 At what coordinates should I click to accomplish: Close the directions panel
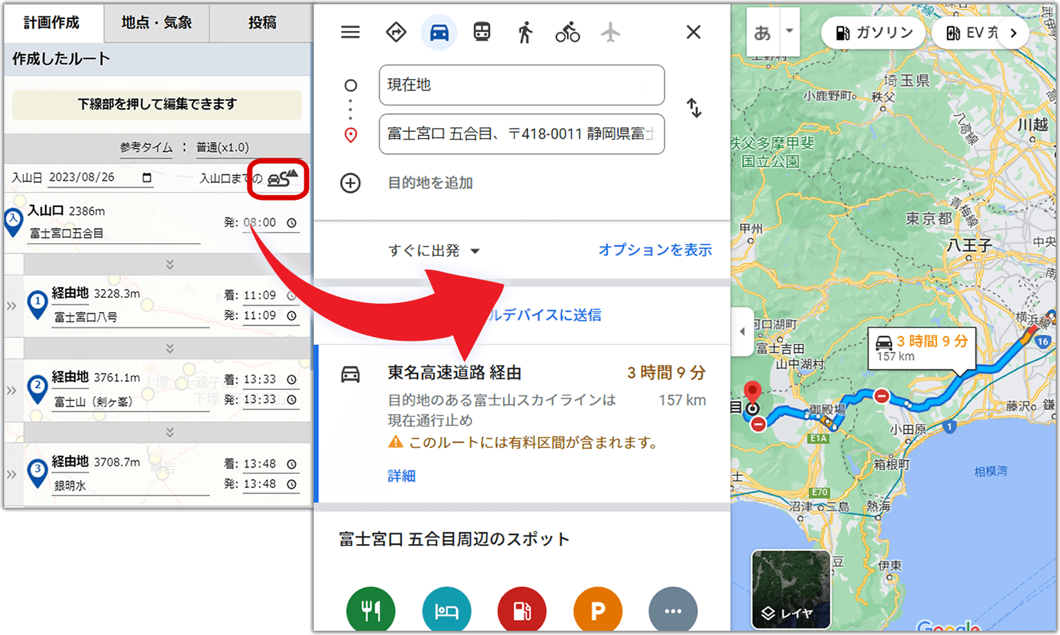(694, 33)
